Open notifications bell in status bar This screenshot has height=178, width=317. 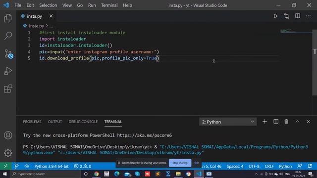(x=310, y=166)
